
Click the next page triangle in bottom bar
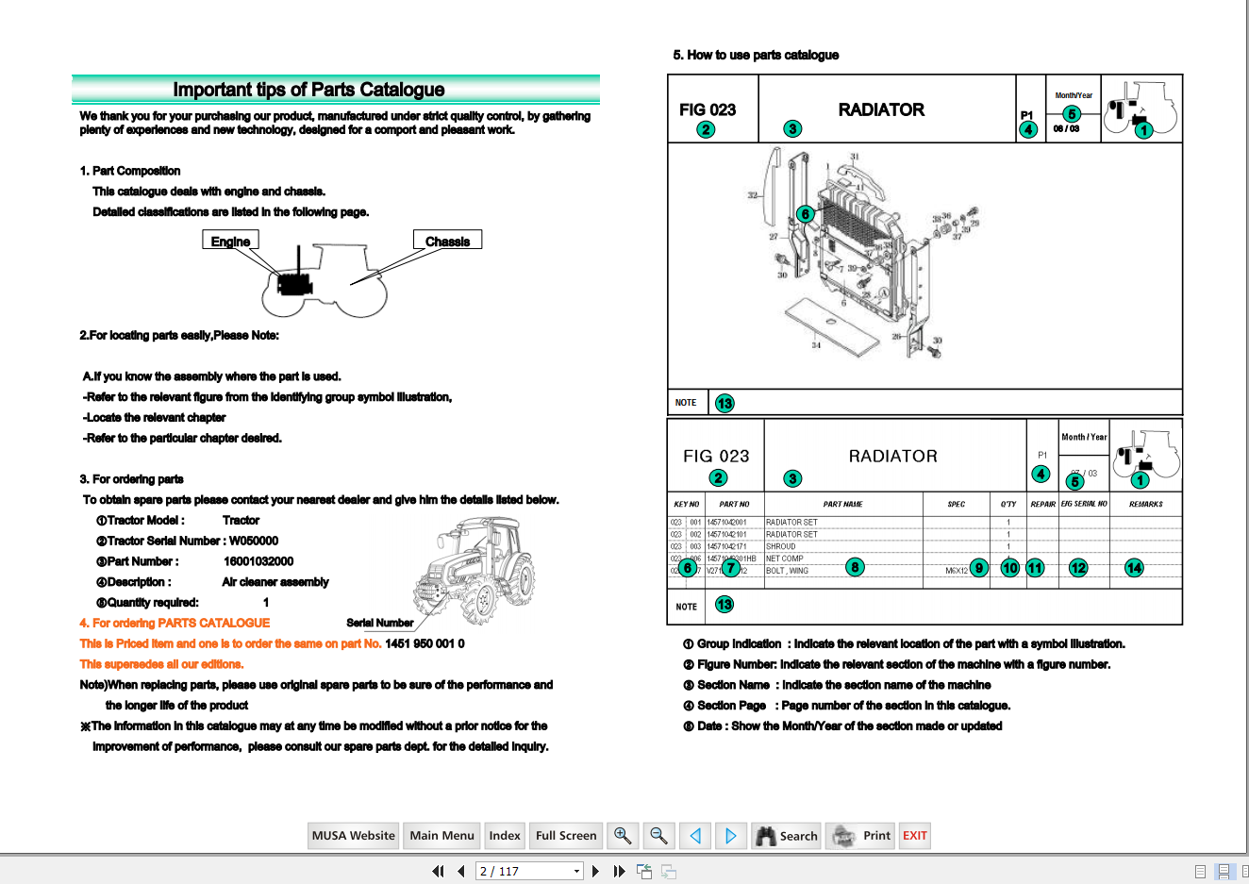[595, 871]
